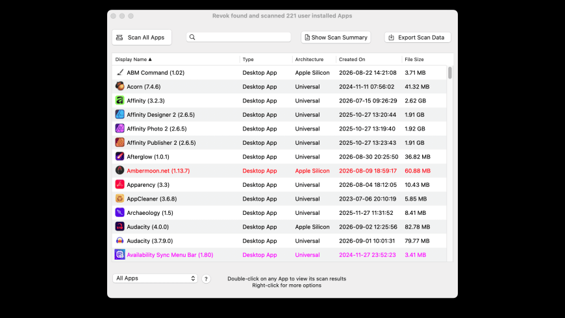Screen dimensions: 565x318
Task: Click the Affinity Publisher 2 icon
Action: (x=119, y=143)
